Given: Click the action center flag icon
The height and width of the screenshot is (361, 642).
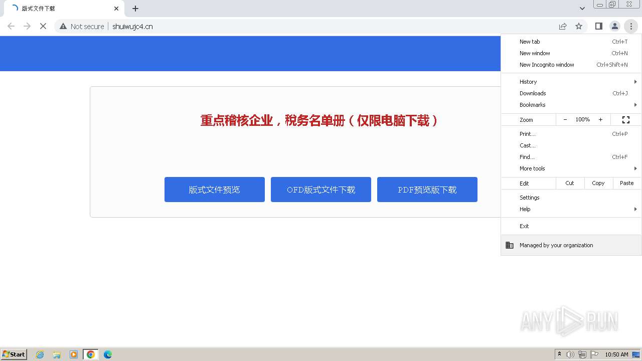Looking at the screenshot, I should coord(594,354).
